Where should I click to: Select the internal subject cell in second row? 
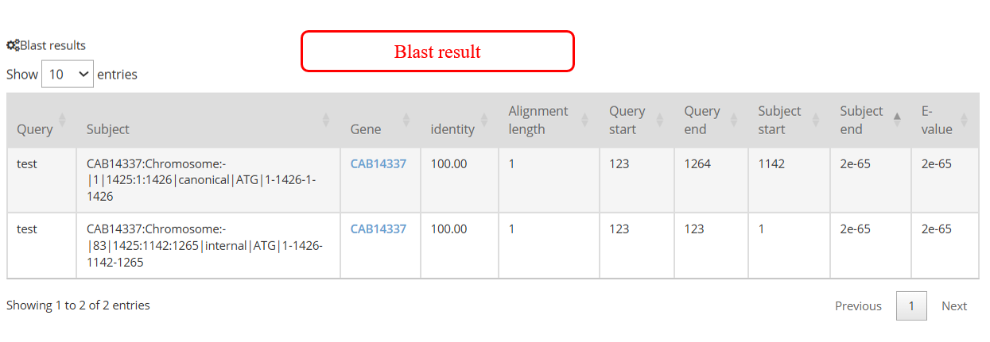(207, 245)
